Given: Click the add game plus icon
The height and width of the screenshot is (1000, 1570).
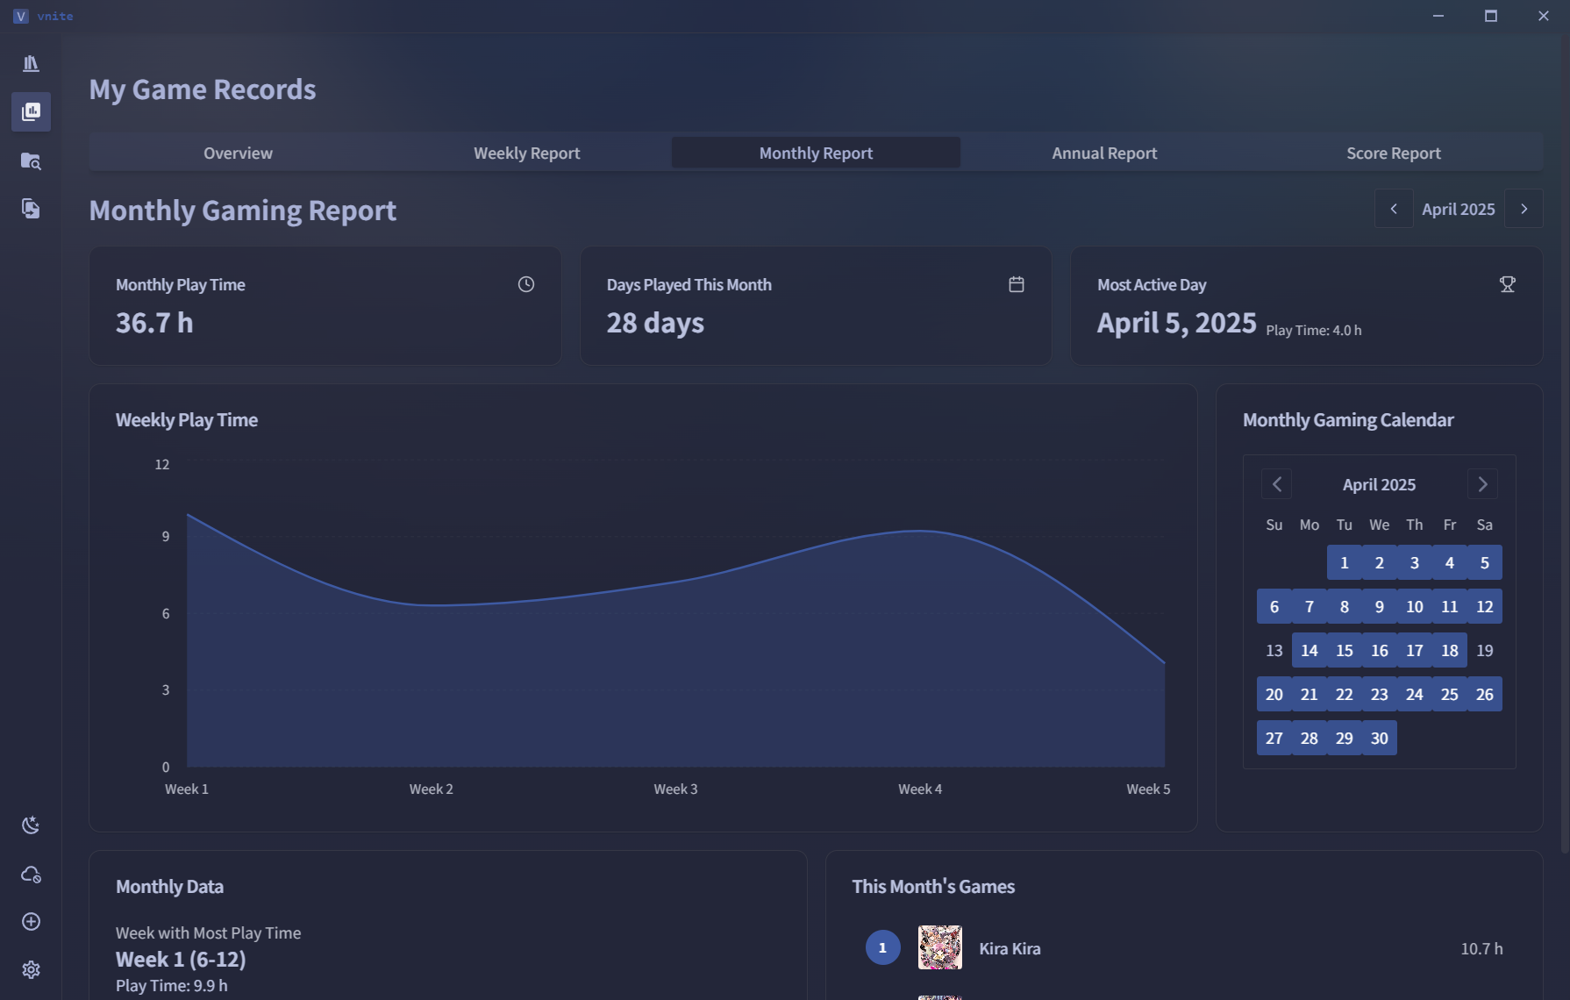Looking at the screenshot, I should coord(31,922).
